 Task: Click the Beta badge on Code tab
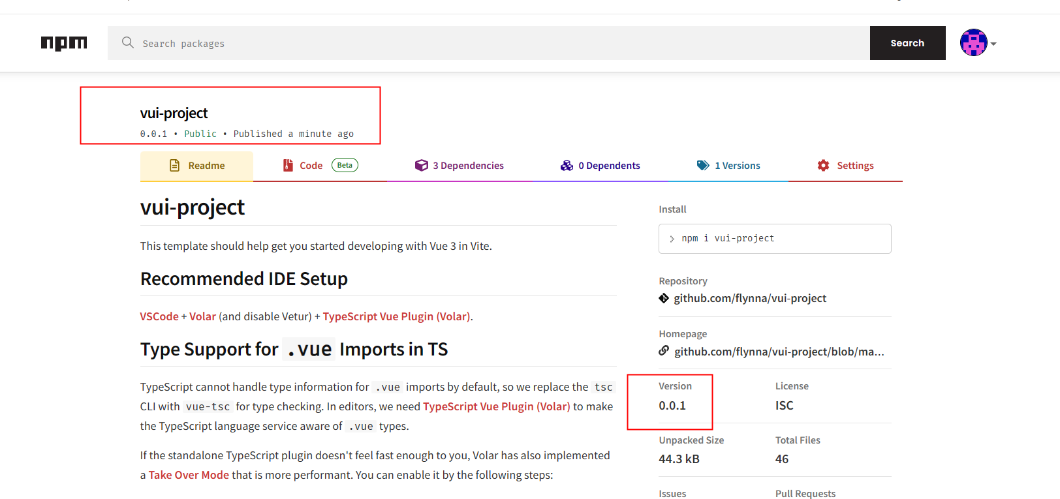coord(345,165)
